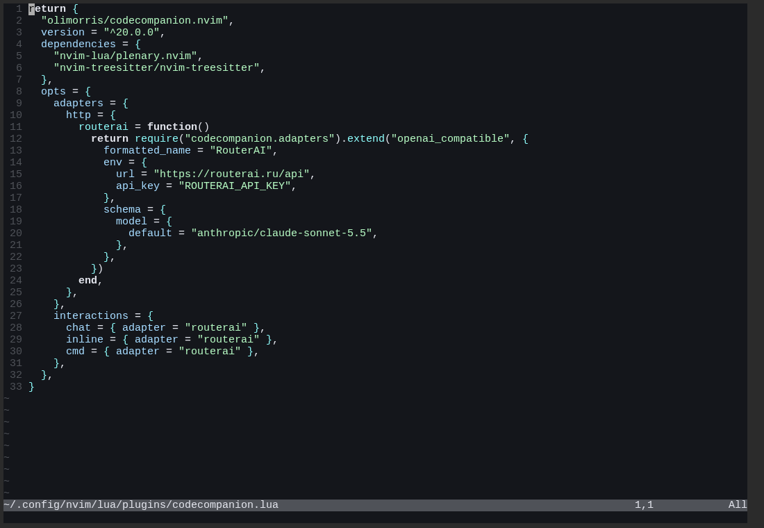This screenshot has height=528, width=764.
Task: Click the "return" keyword on line 12
Action: (x=110, y=138)
